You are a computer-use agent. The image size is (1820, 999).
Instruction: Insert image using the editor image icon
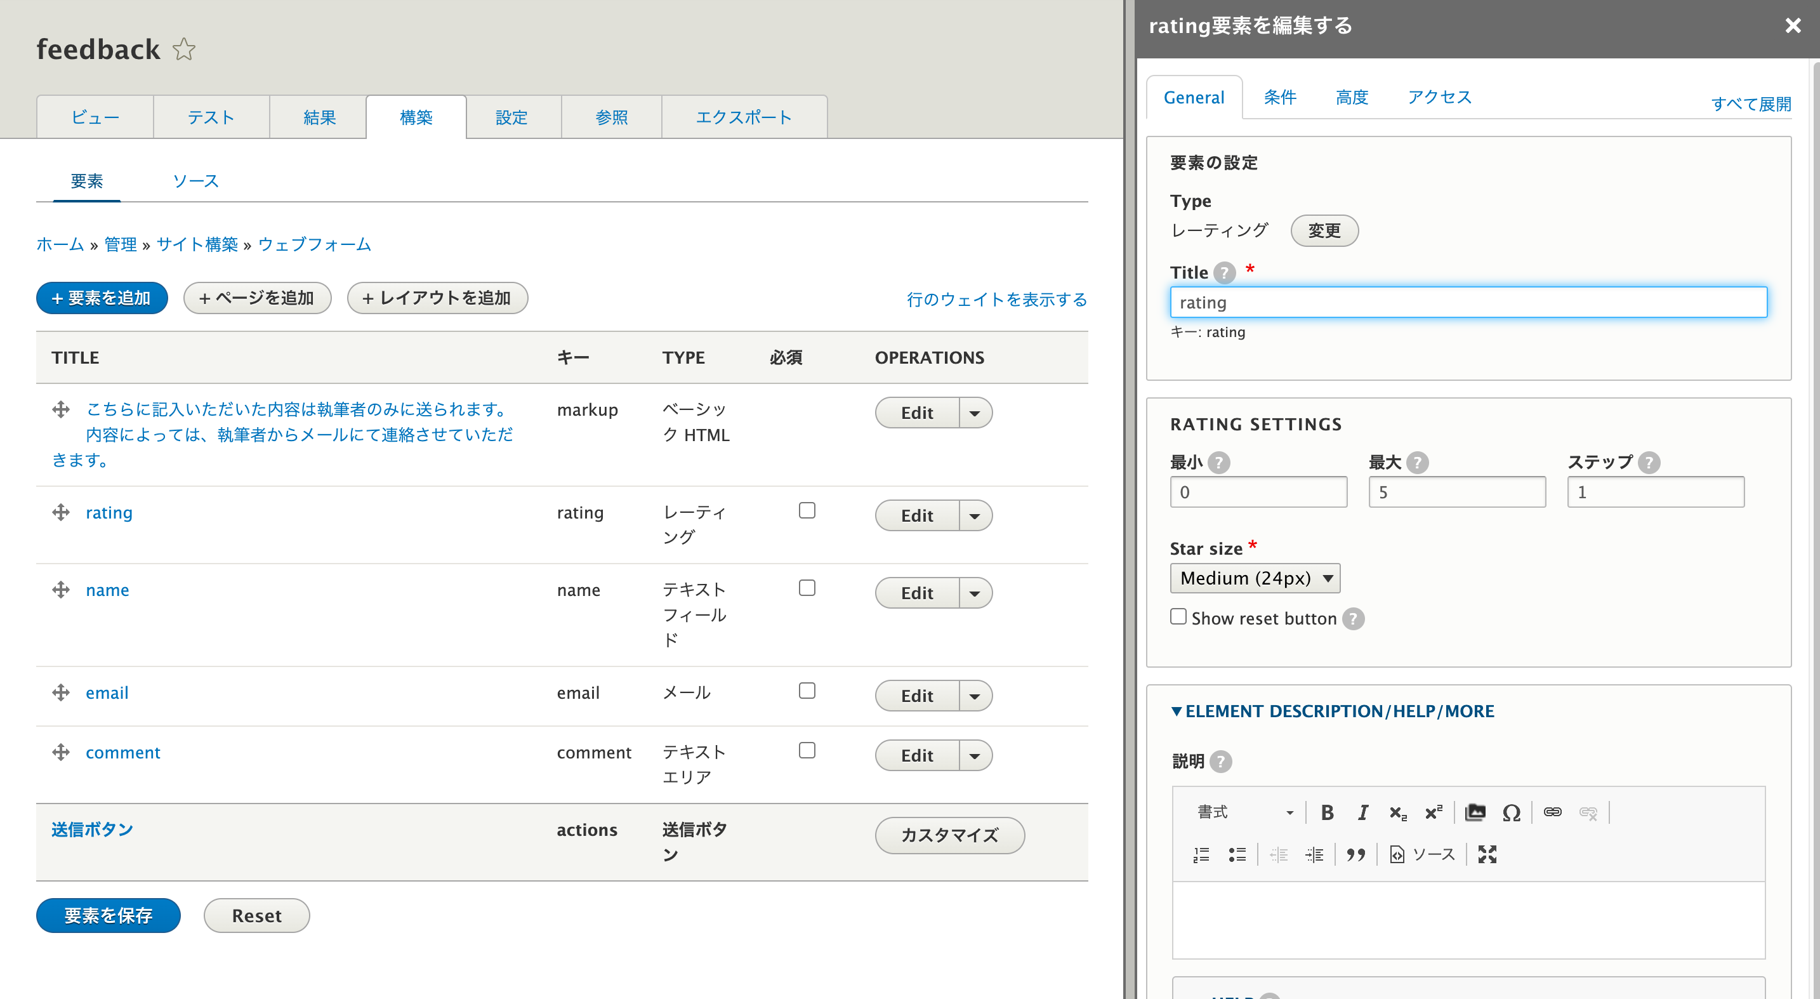1475,812
